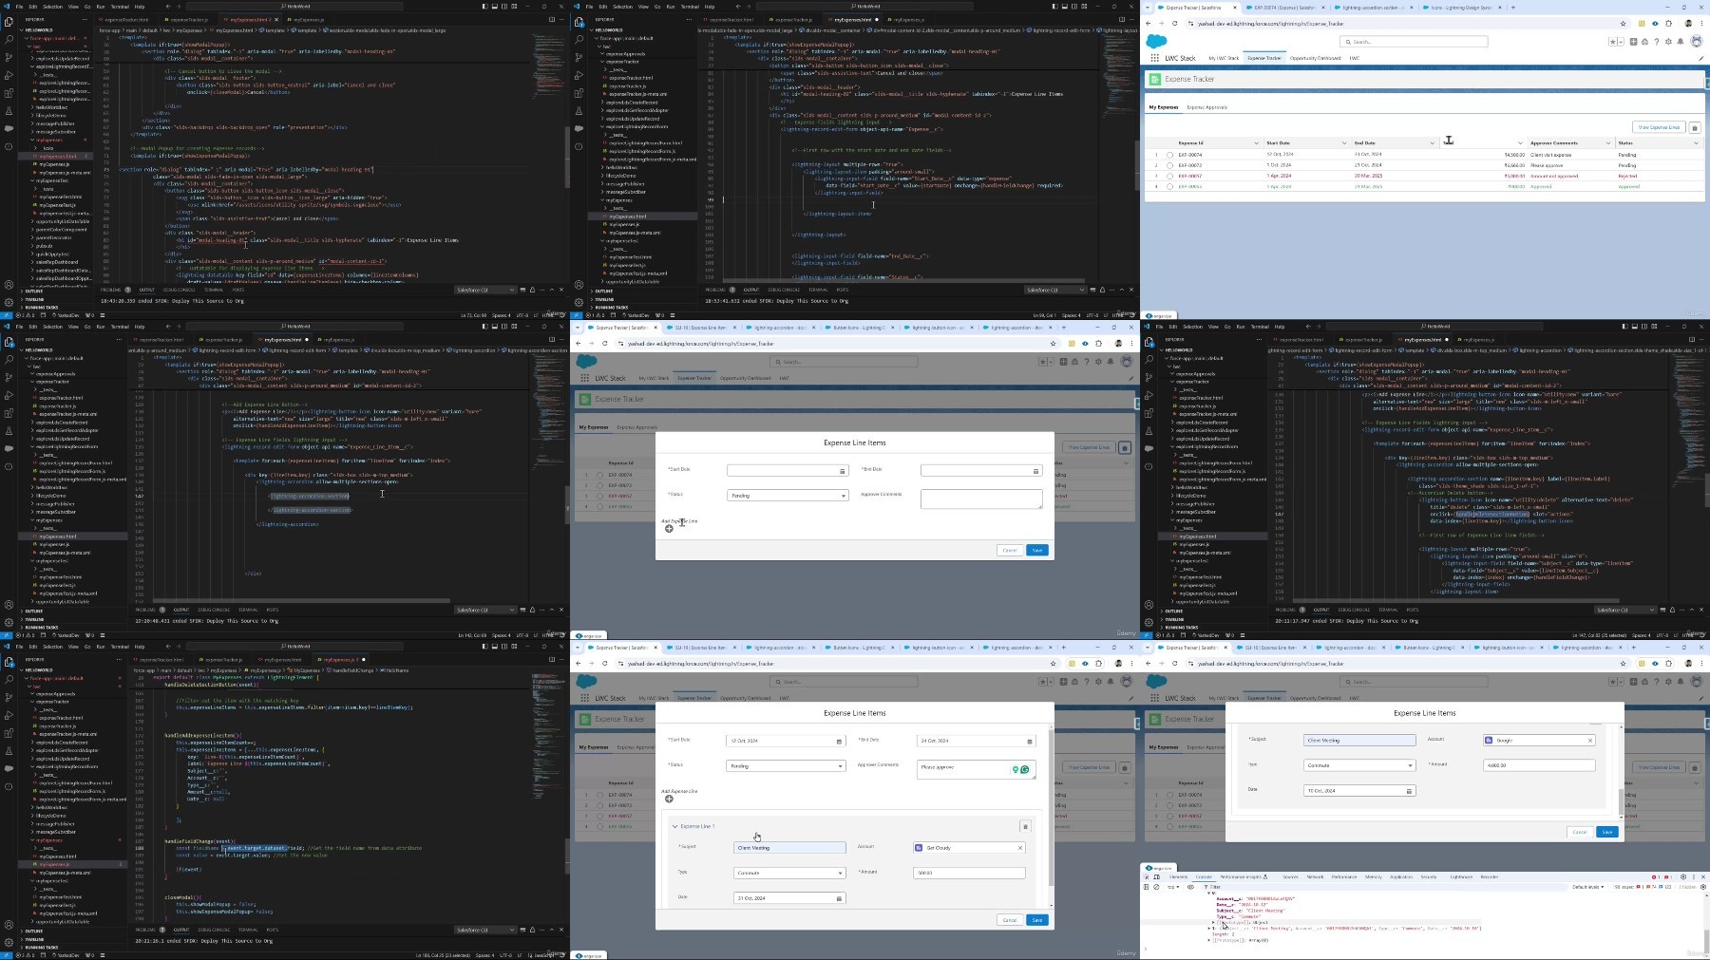Open the Start Date column header menu

point(1343,143)
